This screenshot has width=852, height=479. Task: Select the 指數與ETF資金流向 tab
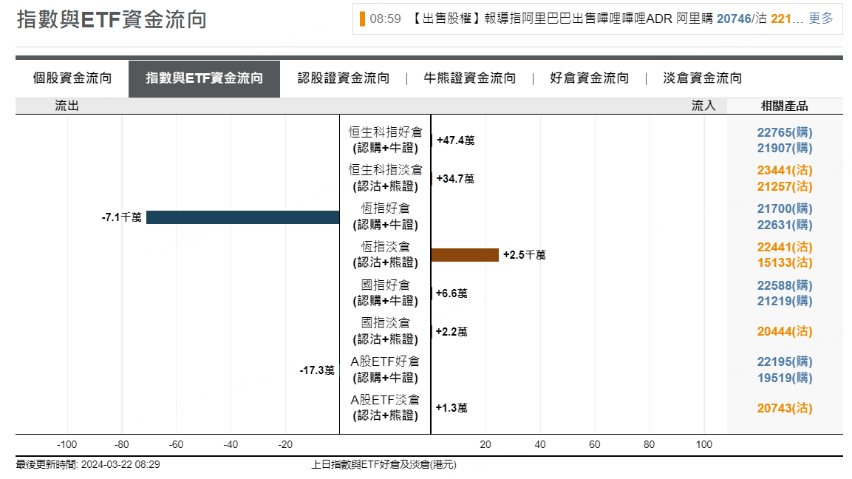pos(204,78)
